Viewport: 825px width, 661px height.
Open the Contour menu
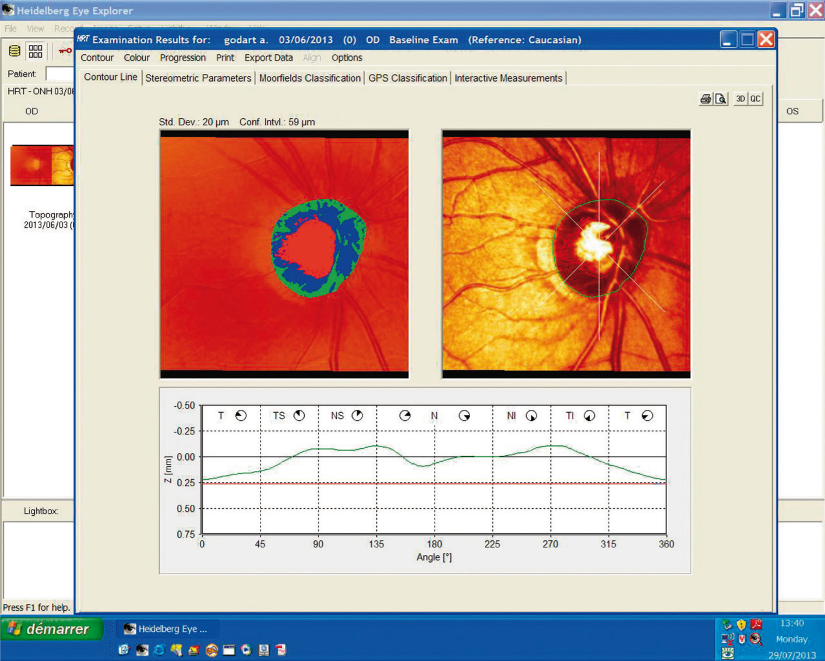[97, 58]
